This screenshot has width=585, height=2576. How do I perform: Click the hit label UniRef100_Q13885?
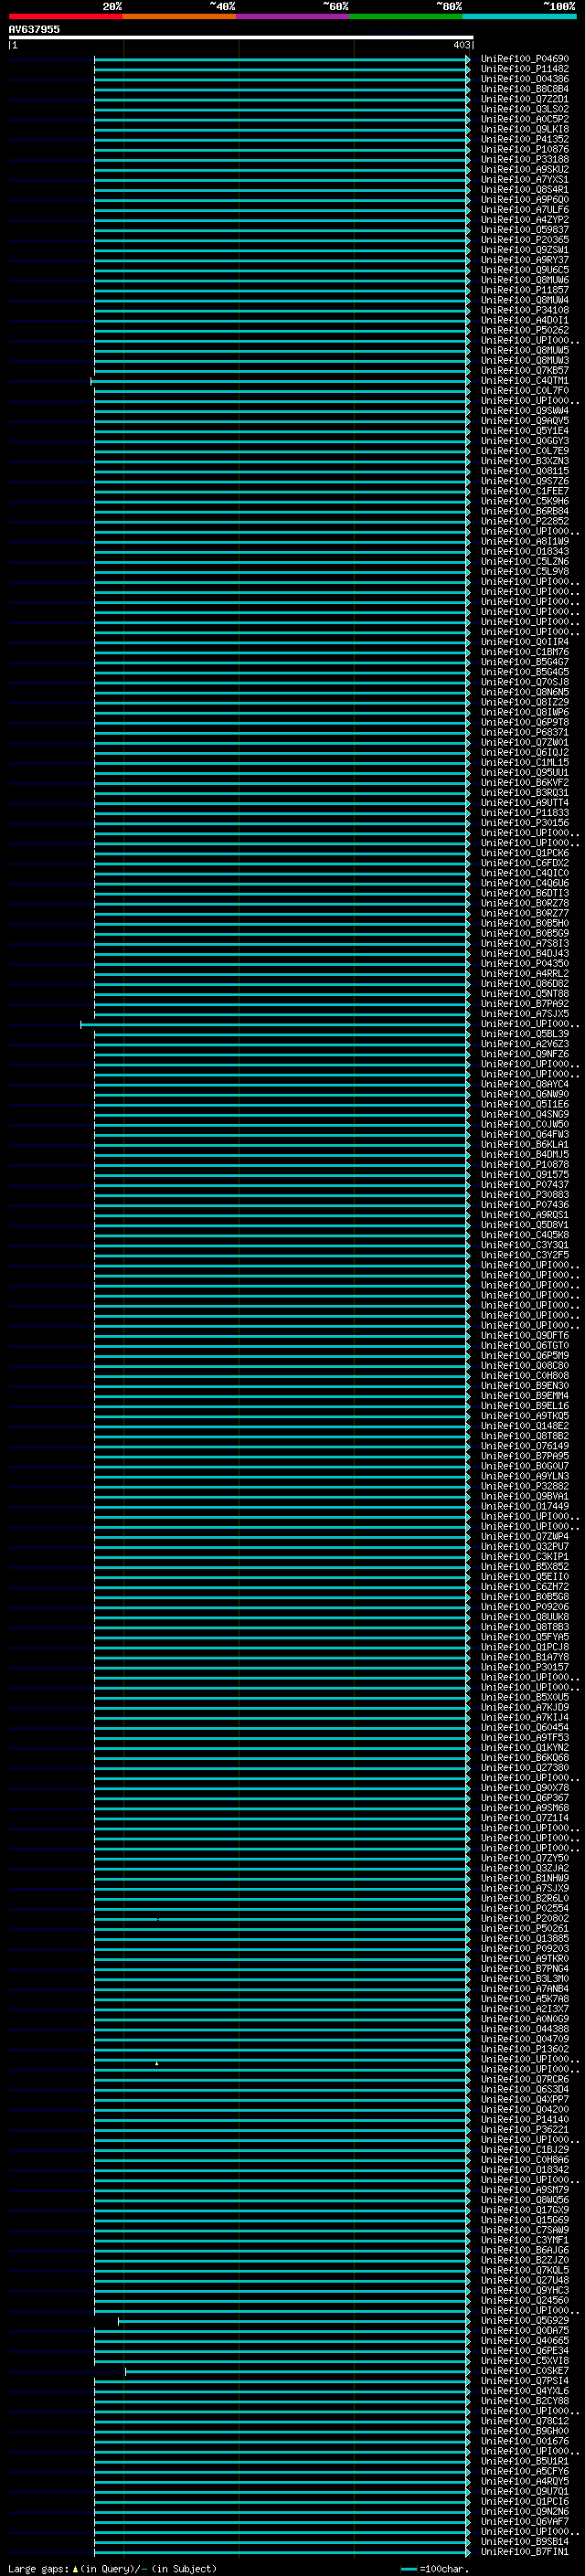525,1938
